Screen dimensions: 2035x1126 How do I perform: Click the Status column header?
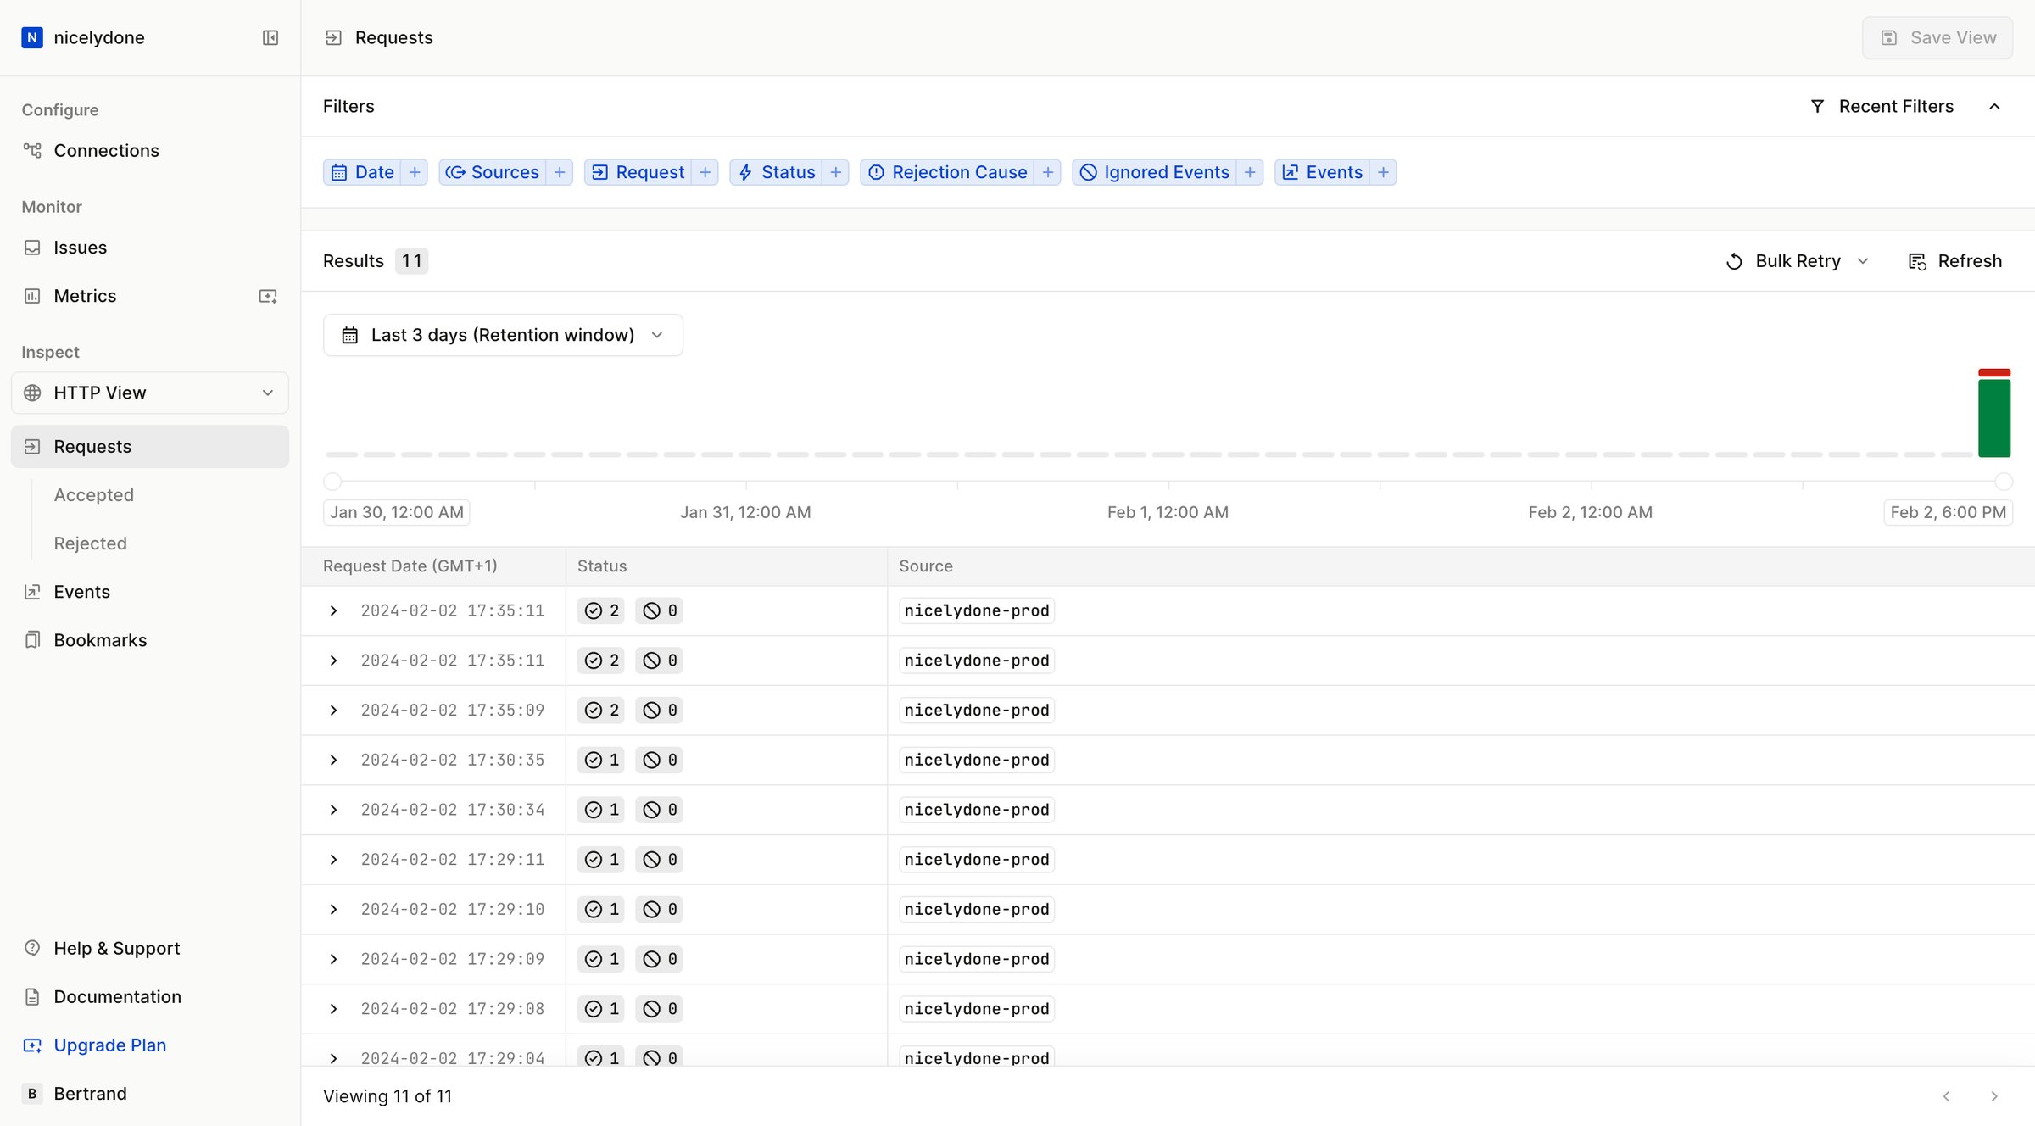pyautogui.click(x=602, y=566)
